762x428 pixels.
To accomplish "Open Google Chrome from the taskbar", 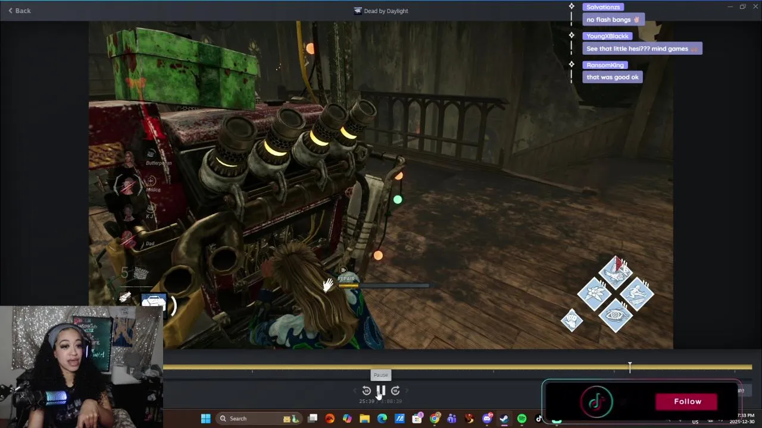I will tap(435, 418).
